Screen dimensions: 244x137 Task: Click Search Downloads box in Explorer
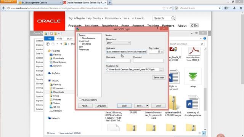[x=186, y=44]
